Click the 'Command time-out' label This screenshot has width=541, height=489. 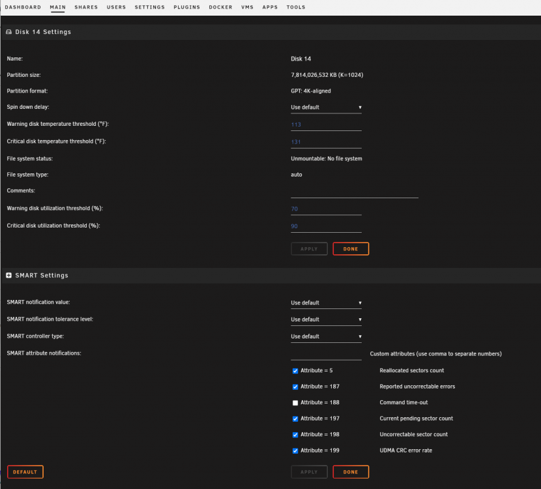pyautogui.click(x=403, y=402)
